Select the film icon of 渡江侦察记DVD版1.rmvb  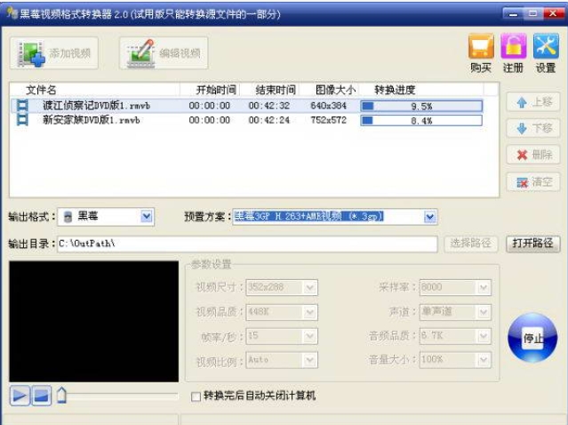point(22,106)
